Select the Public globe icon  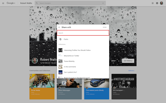60,39
